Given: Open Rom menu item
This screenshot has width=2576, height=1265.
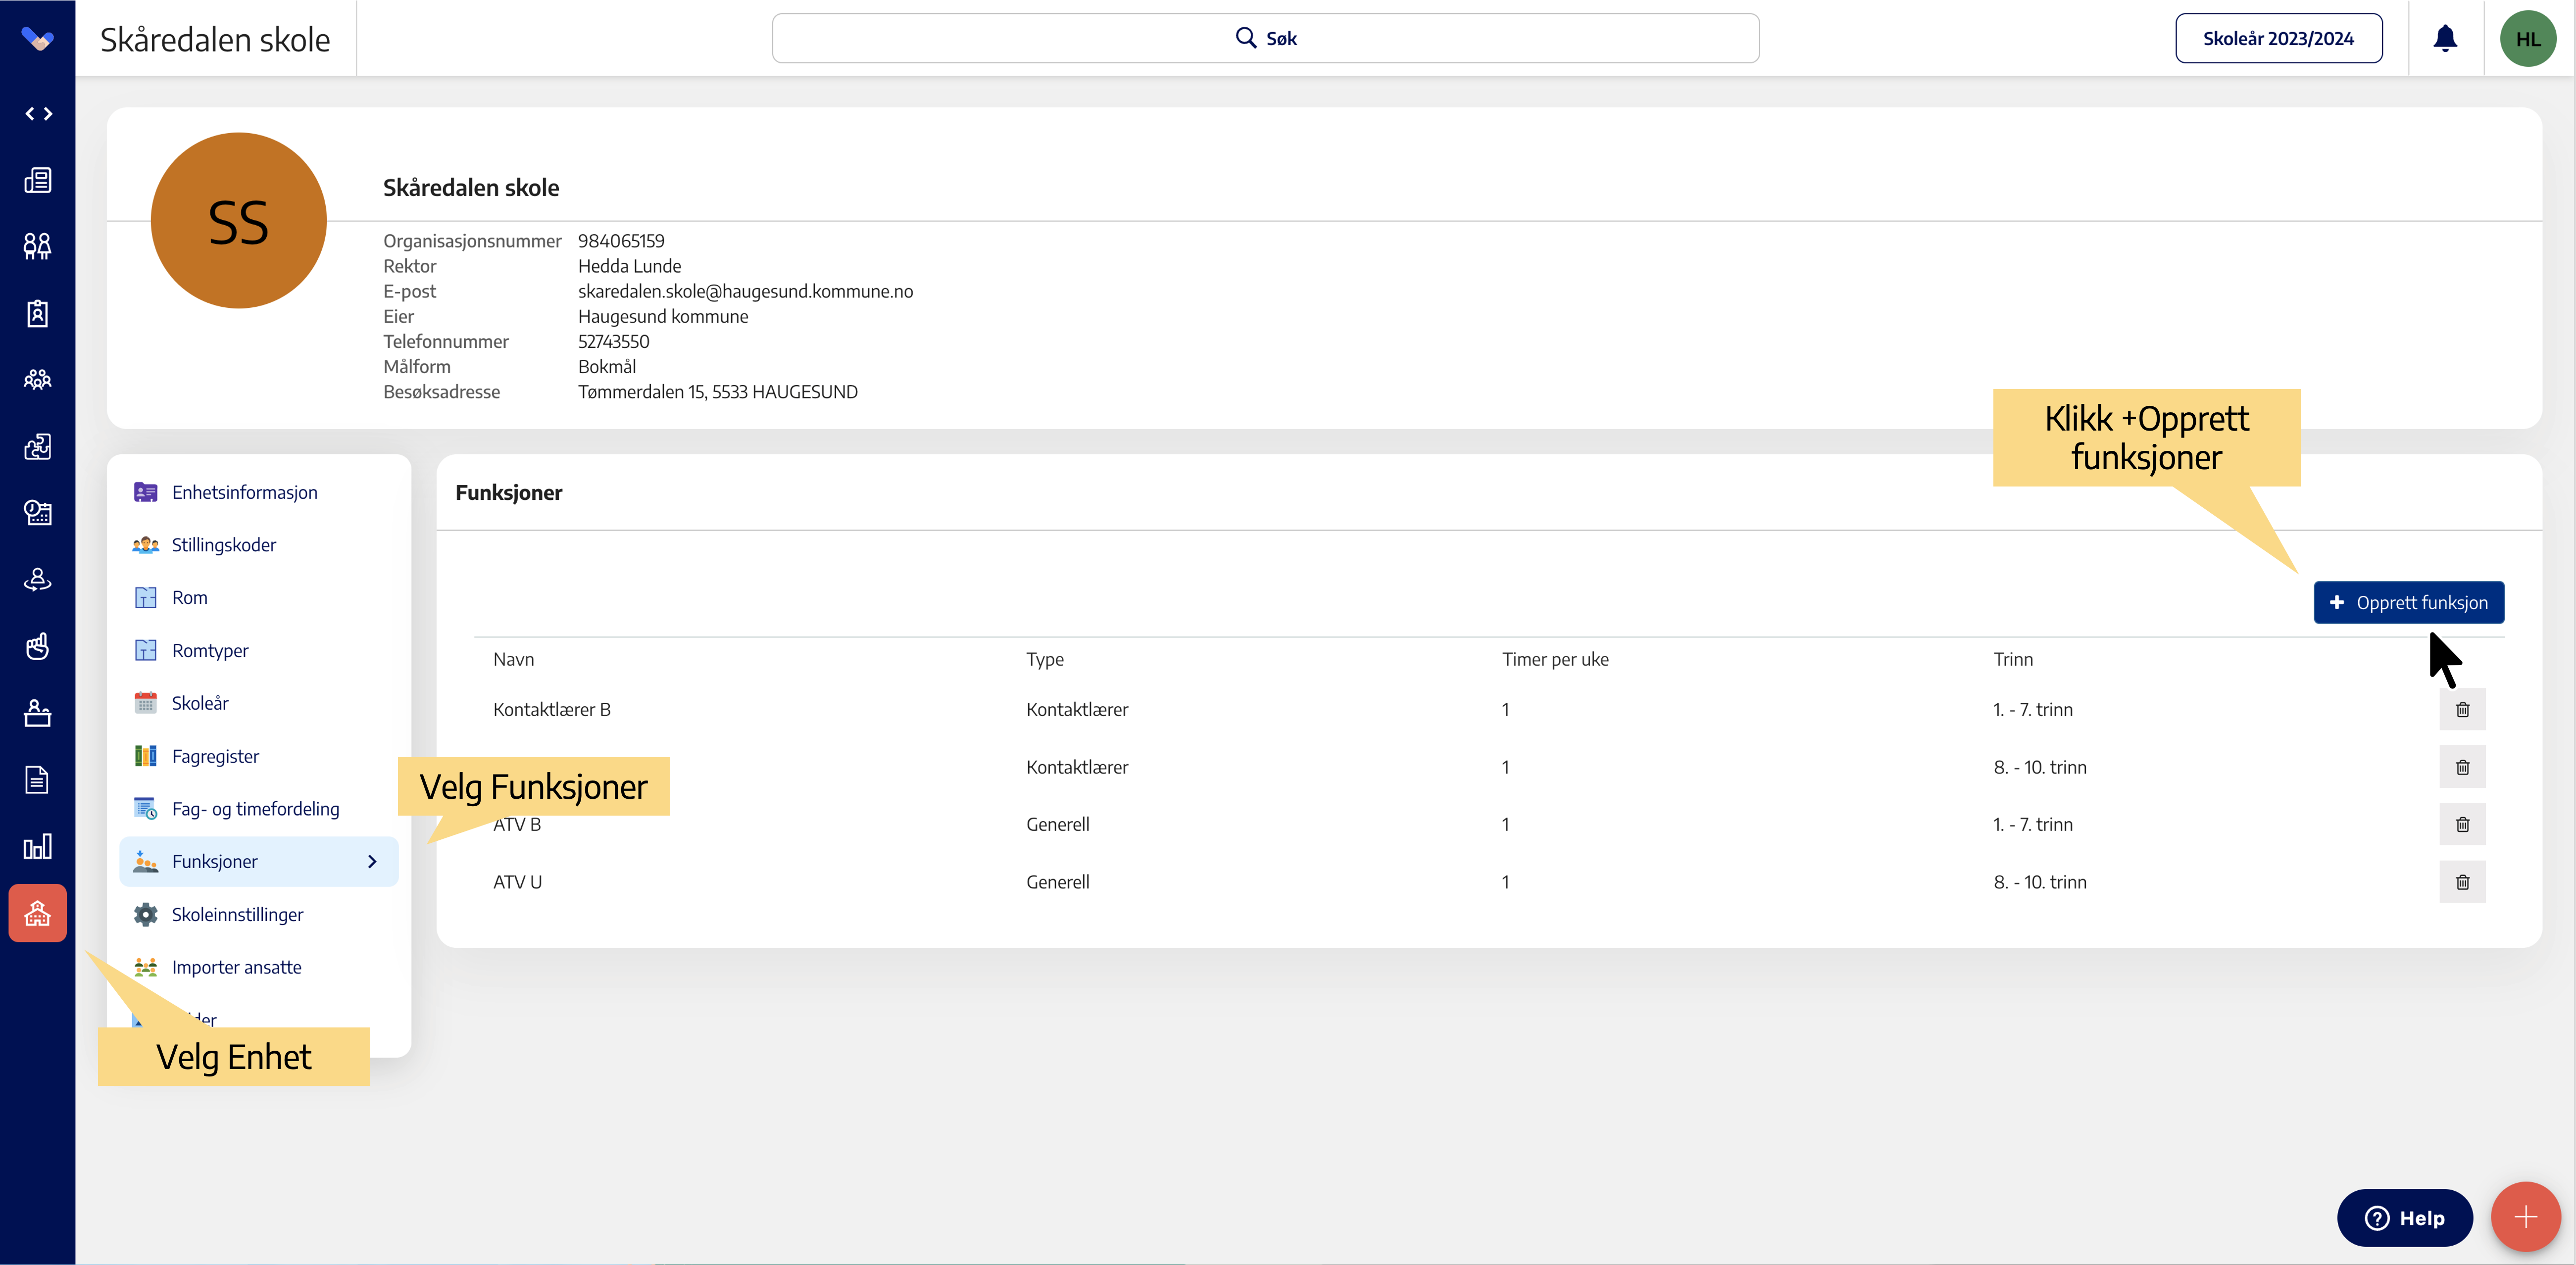Looking at the screenshot, I should 258,598.
